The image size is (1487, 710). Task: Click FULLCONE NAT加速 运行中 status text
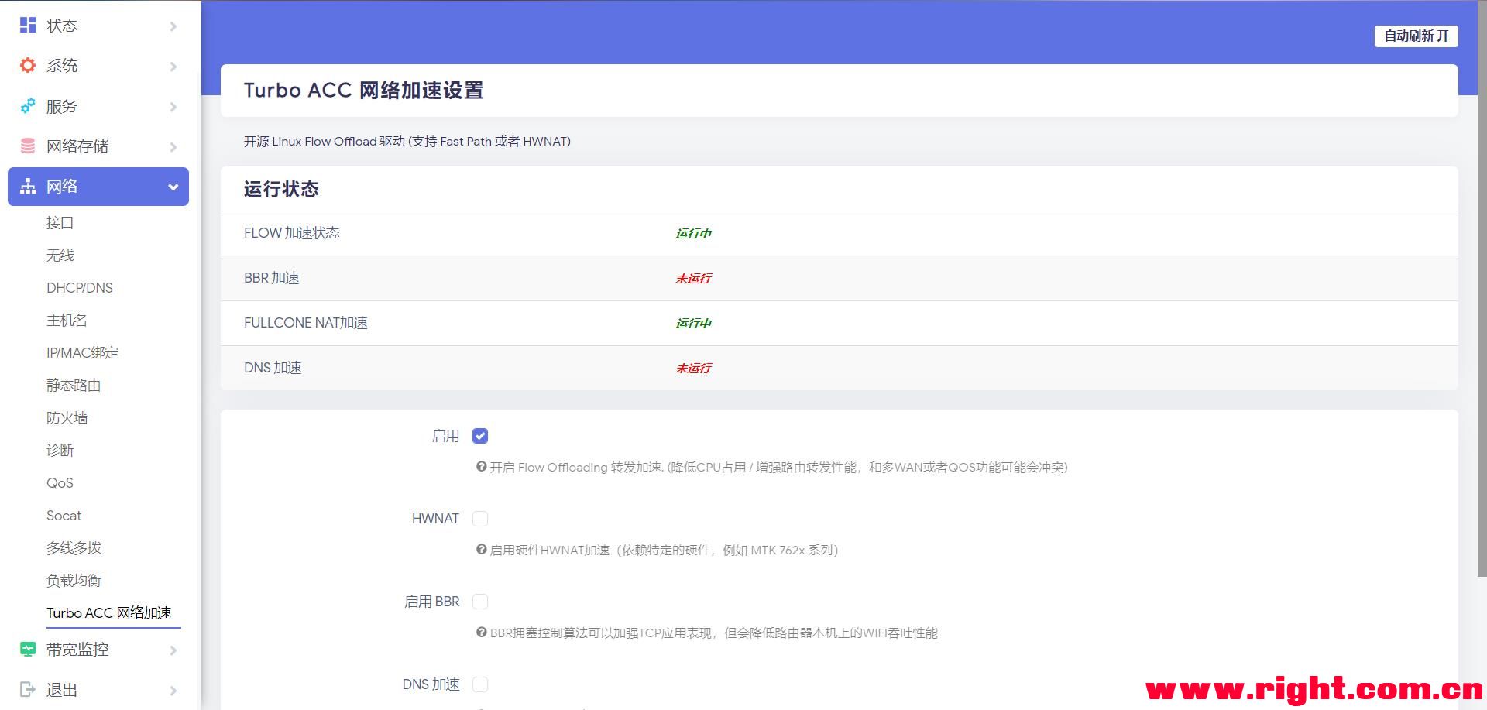[x=693, y=324]
